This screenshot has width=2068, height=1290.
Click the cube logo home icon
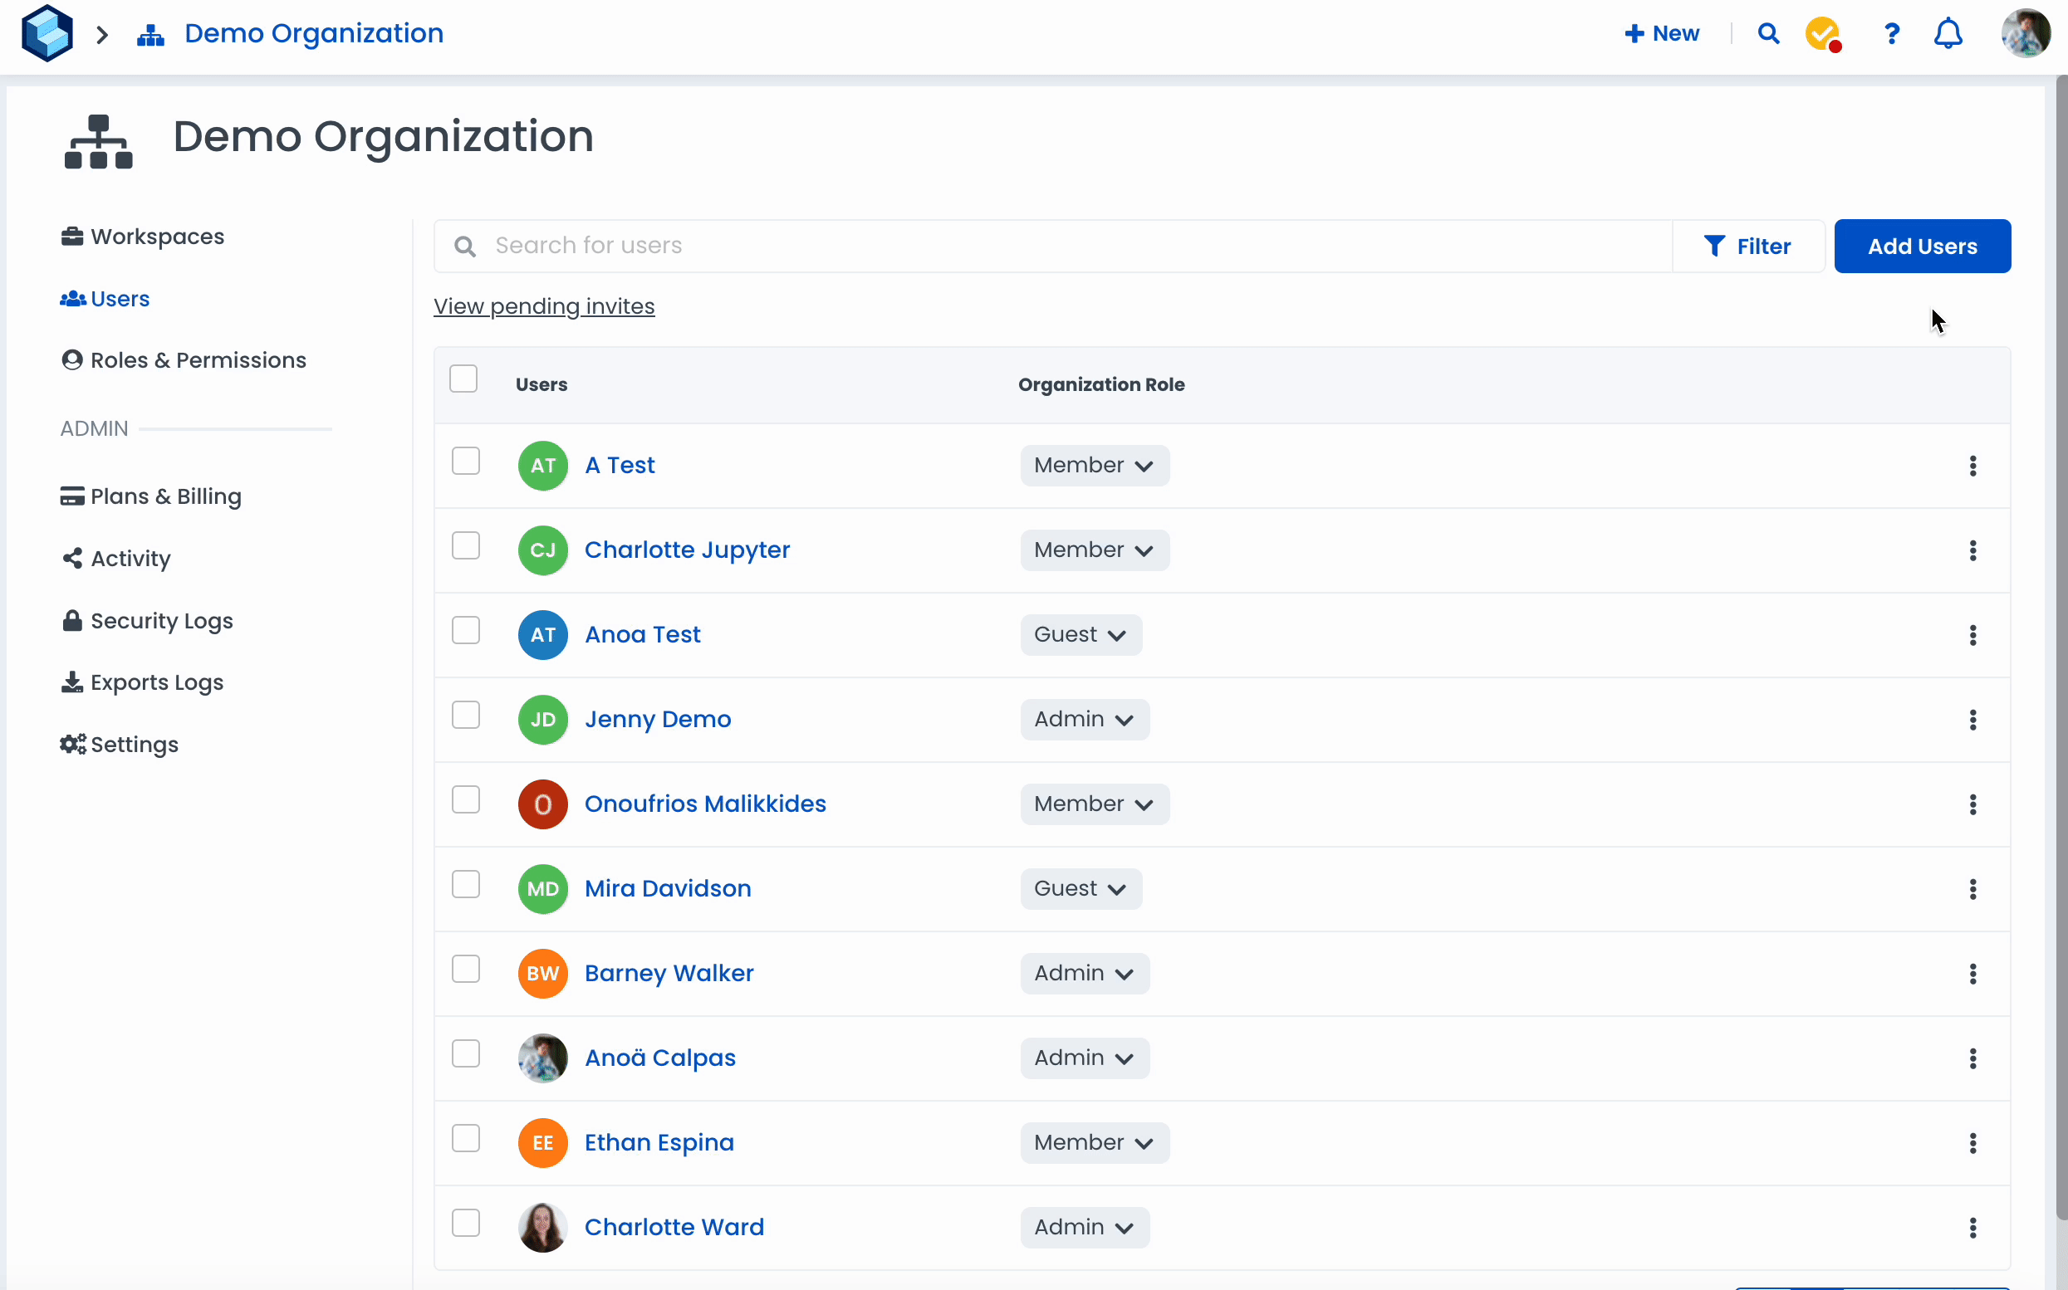(x=47, y=33)
